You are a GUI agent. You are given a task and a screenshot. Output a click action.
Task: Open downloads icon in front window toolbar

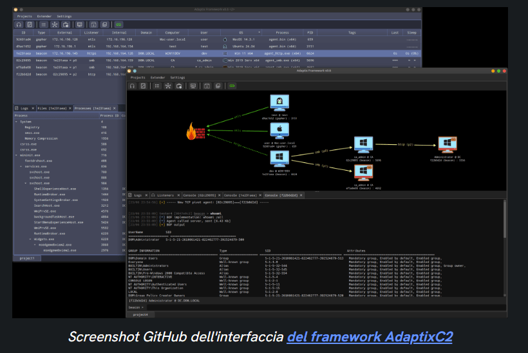[x=207, y=86]
